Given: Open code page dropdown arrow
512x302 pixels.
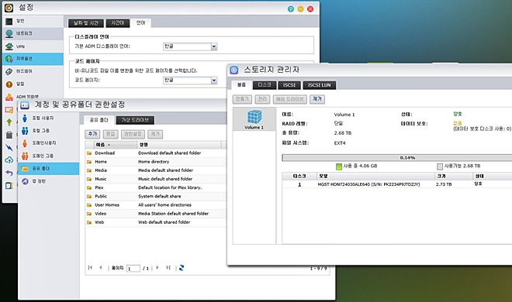Looking at the screenshot, I should [x=214, y=80].
